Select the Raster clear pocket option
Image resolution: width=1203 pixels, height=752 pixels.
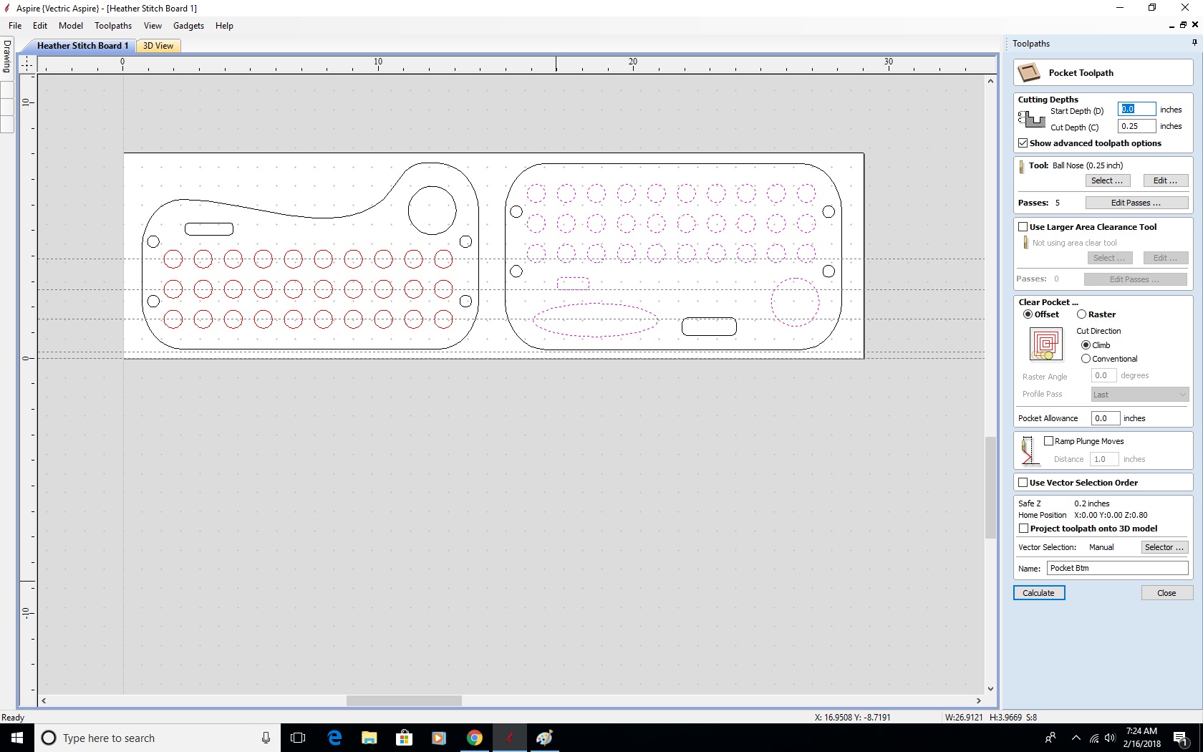[x=1081, y=314]
